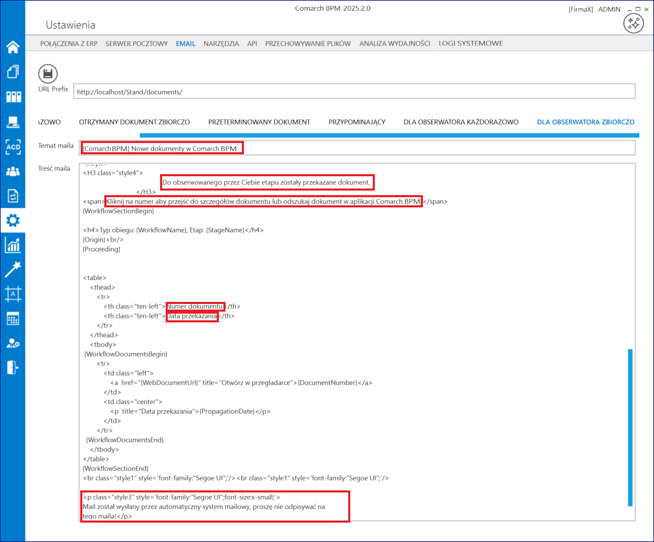Click the Ustawienia page title
The height and width of the screenshot is (542, 654).
click(x=71, y=25)
